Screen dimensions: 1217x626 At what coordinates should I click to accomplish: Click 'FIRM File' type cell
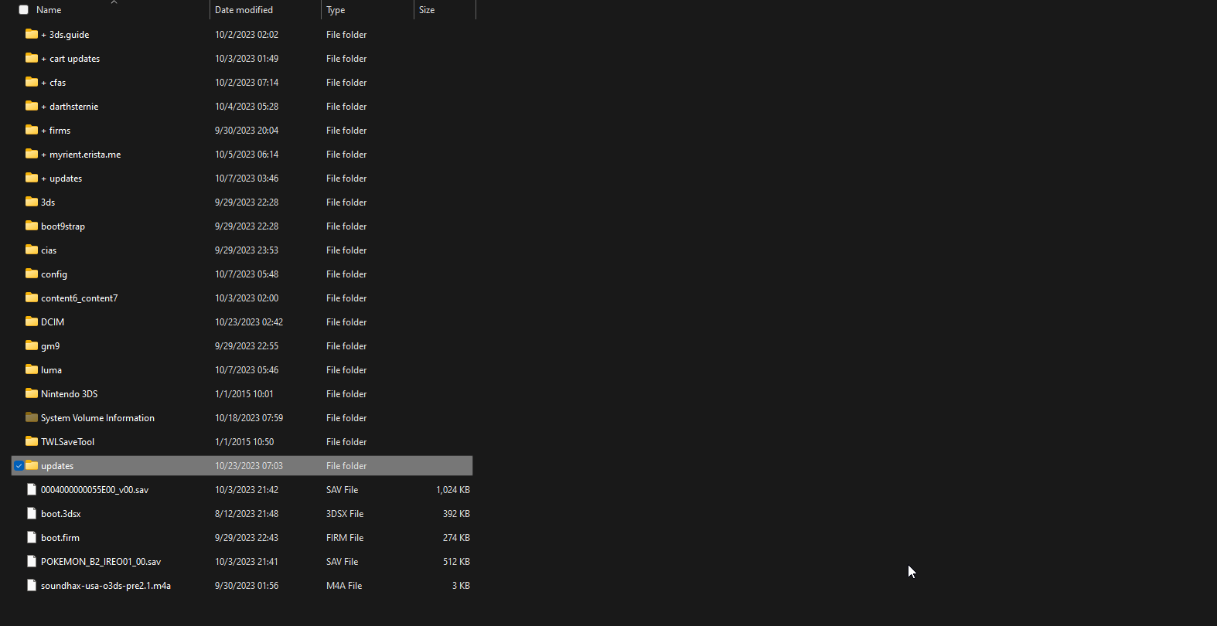pyautogui.click(x=345, y=538)
